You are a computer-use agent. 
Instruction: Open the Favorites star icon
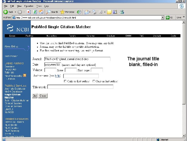tap(62, 12)
